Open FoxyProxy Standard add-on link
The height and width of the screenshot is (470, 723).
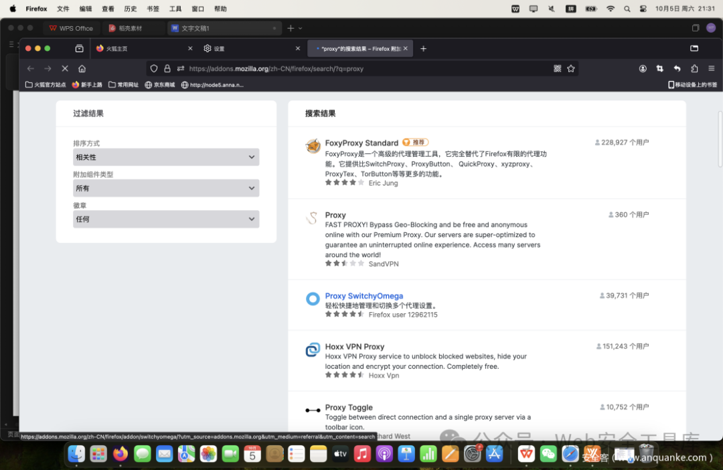[x=361, y=143]
